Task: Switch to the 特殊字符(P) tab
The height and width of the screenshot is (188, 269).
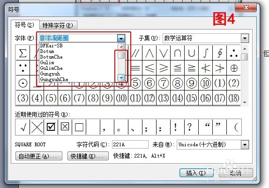Action: (x=58, y=26)
